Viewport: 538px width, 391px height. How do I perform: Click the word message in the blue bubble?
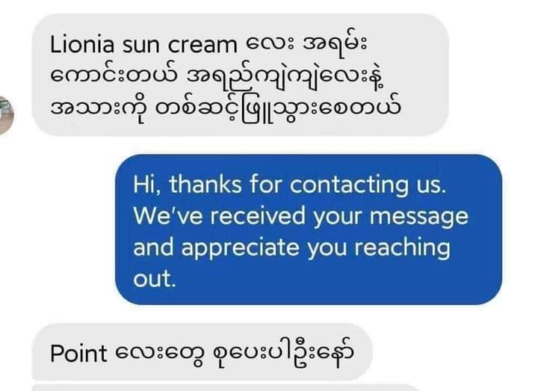click(419, 218)
